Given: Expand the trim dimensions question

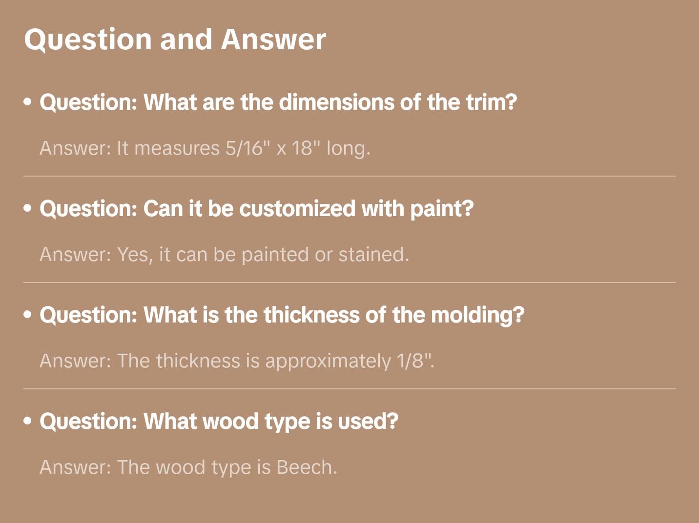Looking at the screenshot, I should click(278, 102).
